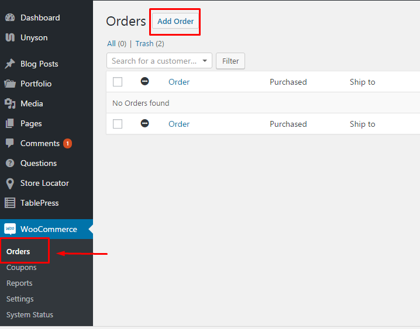This screenshot has width=420, height=329.
Task: Click the Unyson logo icon
Action: click(x=10, y=37)
